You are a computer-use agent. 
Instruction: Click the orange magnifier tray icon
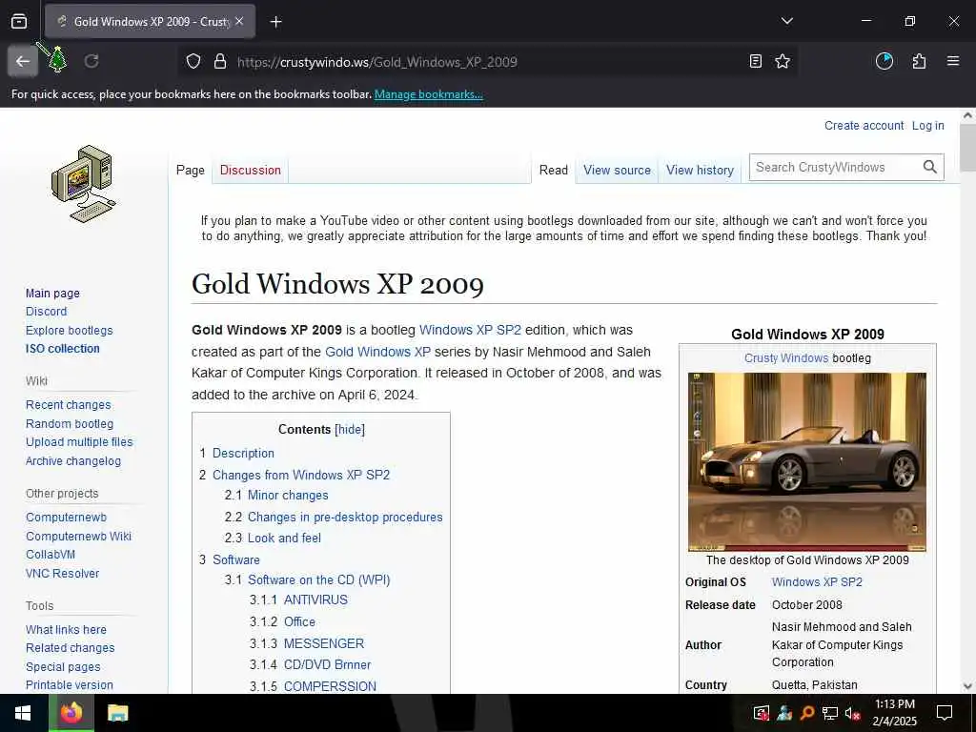tap(807, 713)
